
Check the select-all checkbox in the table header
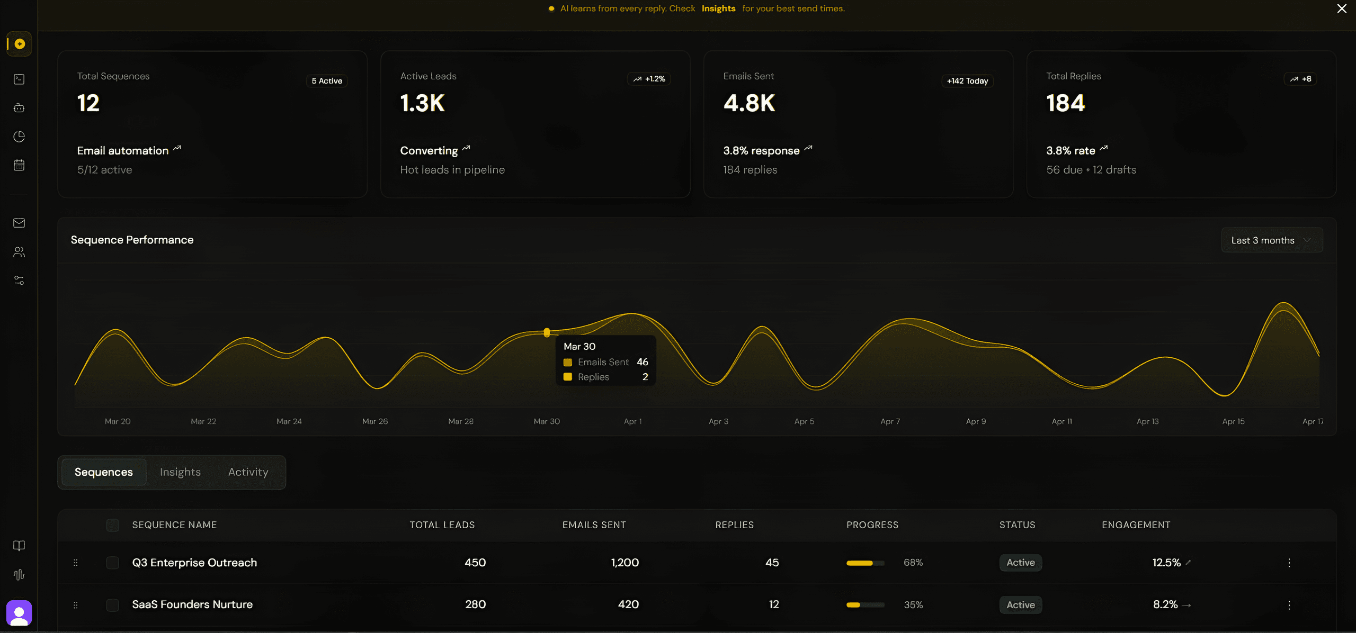pos(113,525)
